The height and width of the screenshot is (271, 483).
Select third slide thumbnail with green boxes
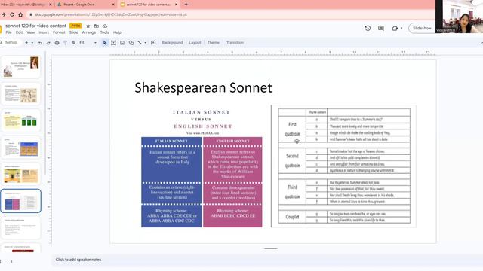(x=21, y=120)
